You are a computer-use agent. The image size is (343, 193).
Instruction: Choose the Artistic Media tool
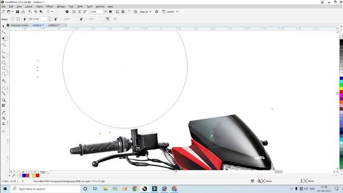(4, 57)
